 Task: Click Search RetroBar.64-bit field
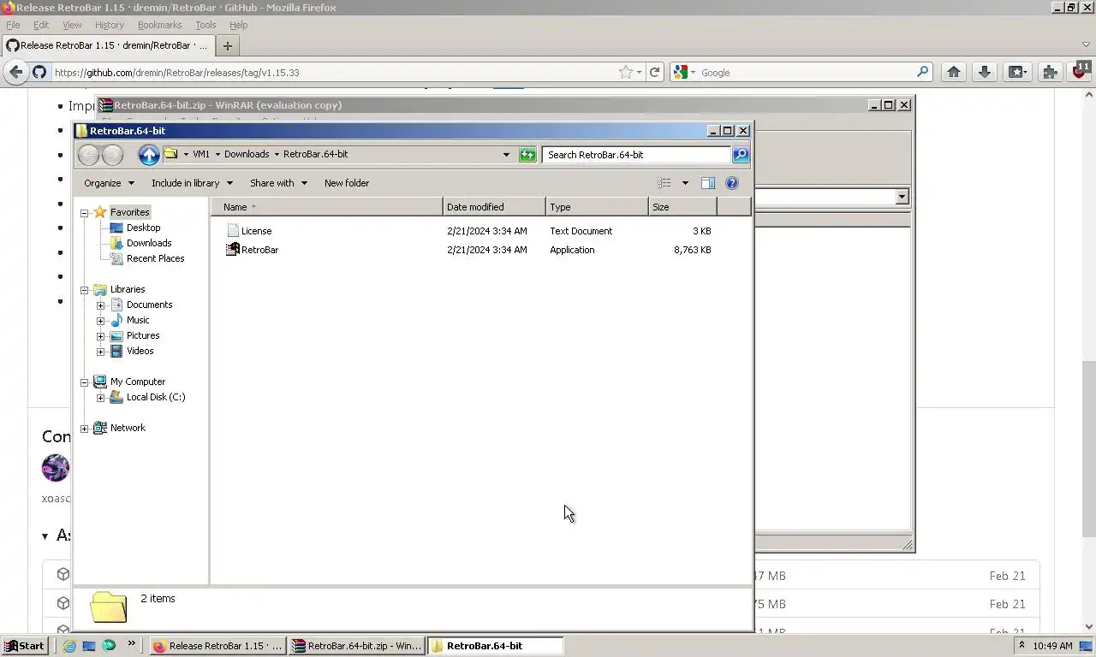click(636, 155)
